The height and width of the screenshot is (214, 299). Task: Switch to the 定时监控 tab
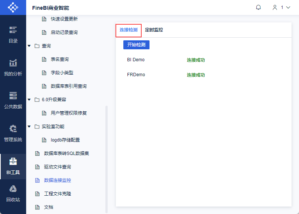[154, 30]
